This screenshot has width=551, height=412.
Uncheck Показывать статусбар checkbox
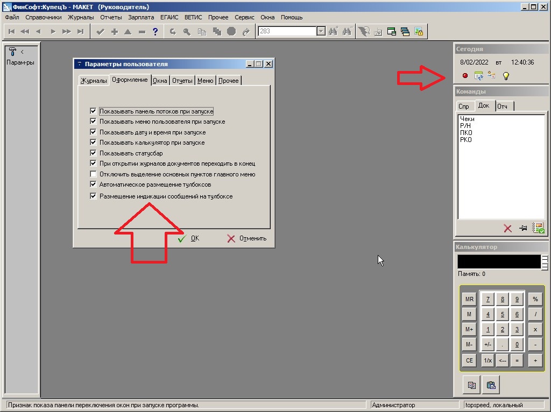pyautogui.click(x=94, y=153)
